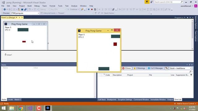Open the Exception Settings tab

[x=125, y=100]
